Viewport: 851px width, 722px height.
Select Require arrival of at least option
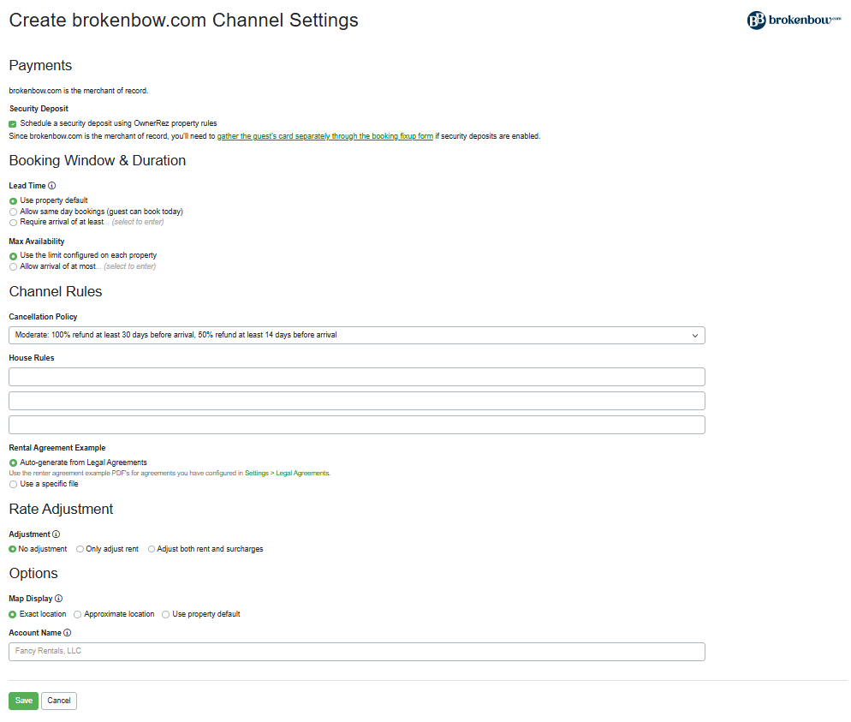coord(13,223)
